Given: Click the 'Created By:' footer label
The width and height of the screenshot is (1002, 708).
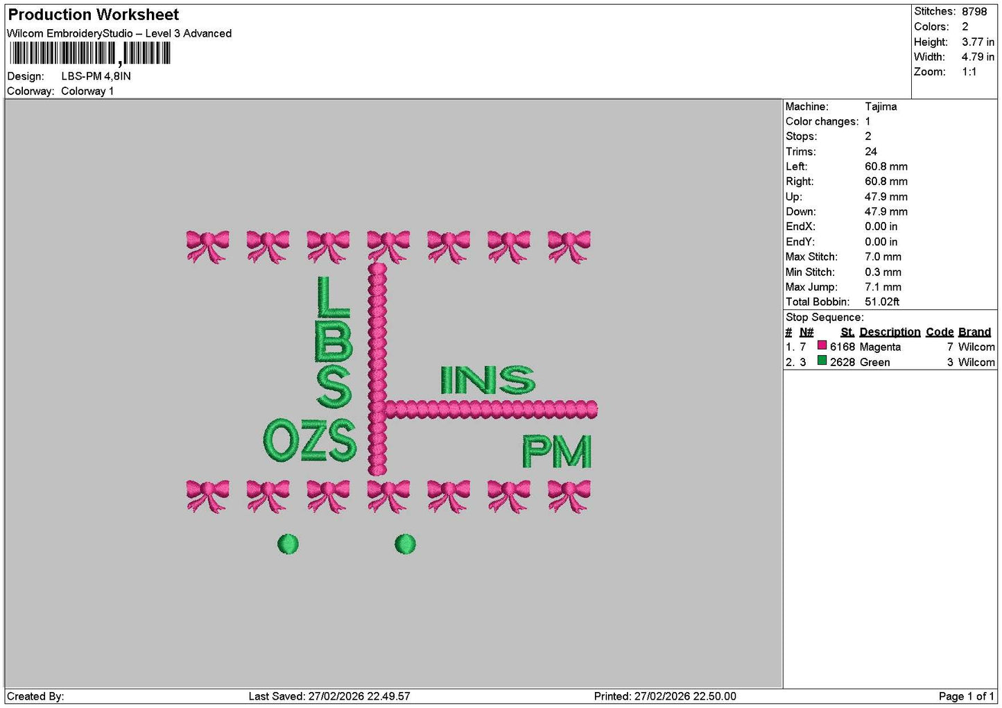Looking at the screenshot, I should point(35,696).
